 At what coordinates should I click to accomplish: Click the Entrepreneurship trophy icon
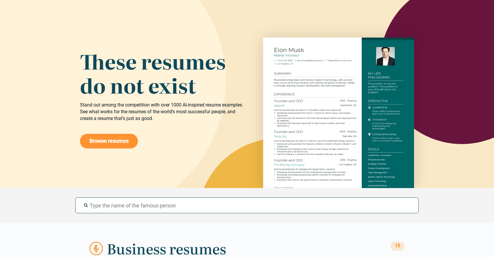[369, 134]
